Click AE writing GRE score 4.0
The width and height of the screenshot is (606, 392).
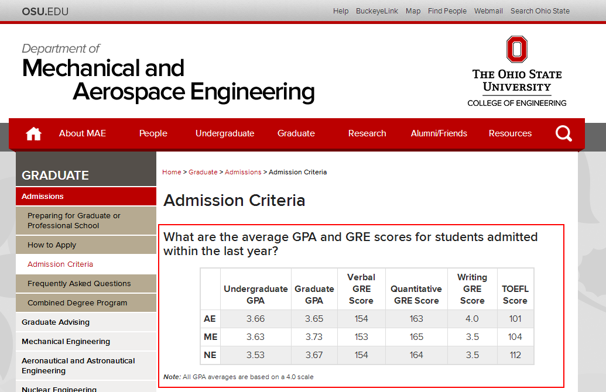click(472, 319)
